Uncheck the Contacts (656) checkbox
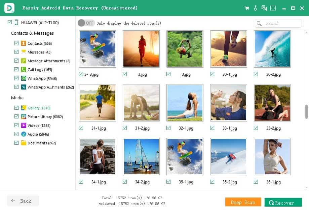The image size is (309, 211). pos(16,43)
